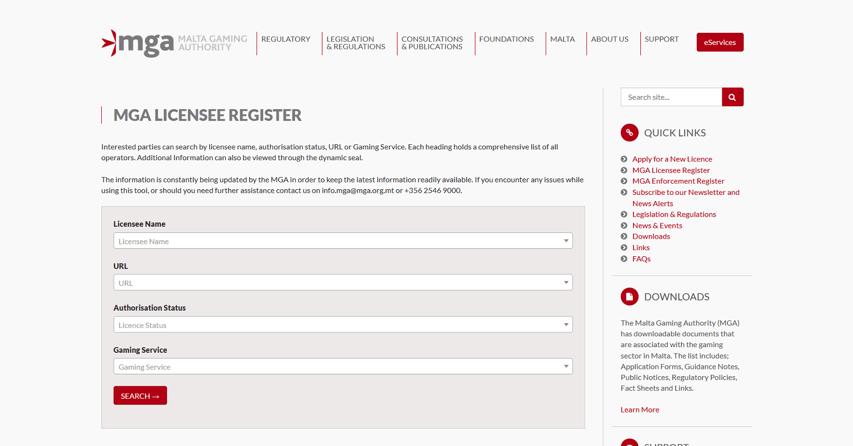The height and width of the screenshot is (446, 853).
Task: Focus the Search site text field
Action: [x=672, y=97]
